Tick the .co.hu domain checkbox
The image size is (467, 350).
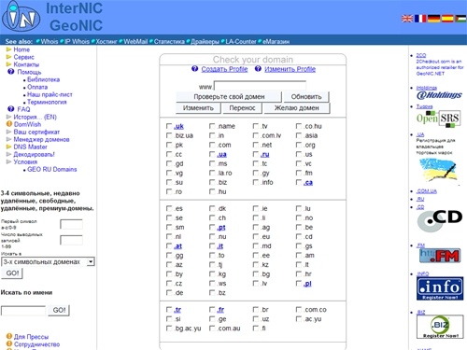point(299,126)
